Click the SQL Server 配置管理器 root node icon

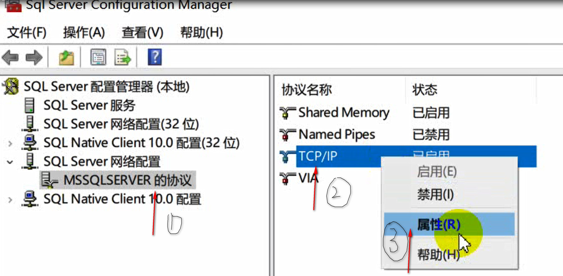pos(11,87)
